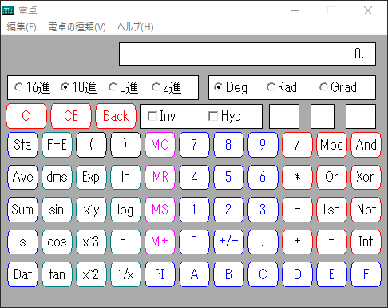Clear memory with MC
Viewport: 388px width, 308px height.
pos(160,145)
